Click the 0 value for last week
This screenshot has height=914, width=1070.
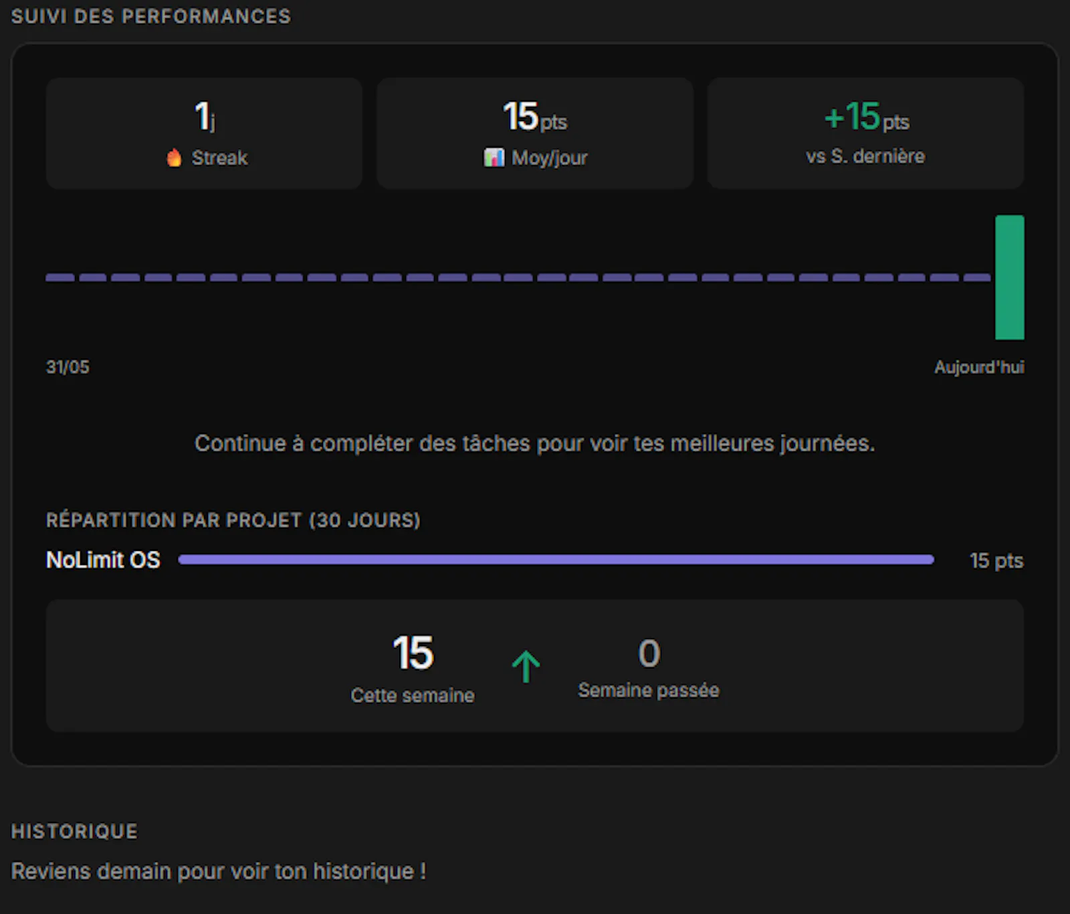(649, 653)
